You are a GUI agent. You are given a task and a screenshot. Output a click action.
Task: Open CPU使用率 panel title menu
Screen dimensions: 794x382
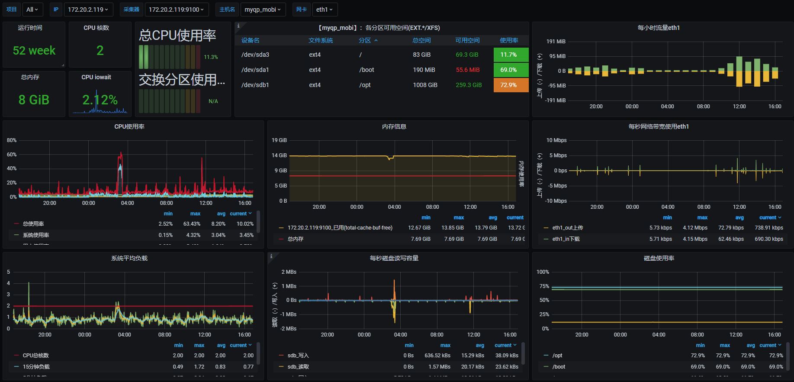pos(129,126)
